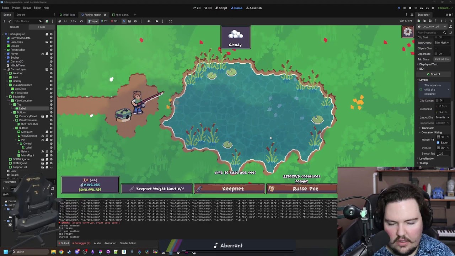This screenshot has width=455, height=256.
Task: Open the Text Overrun Trim dropdown
Action: point(442,43)
